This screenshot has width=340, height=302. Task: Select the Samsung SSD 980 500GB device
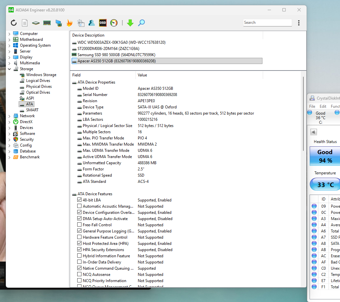click(x=116, y=55)
